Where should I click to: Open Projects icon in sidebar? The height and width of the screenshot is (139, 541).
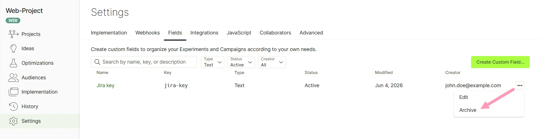click(x=13, y=34)
